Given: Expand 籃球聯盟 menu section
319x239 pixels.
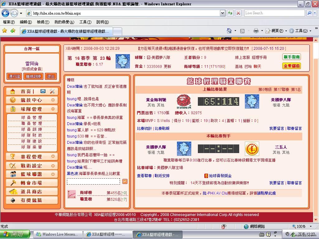Looking at the screenshot, I should click(53, 174).
